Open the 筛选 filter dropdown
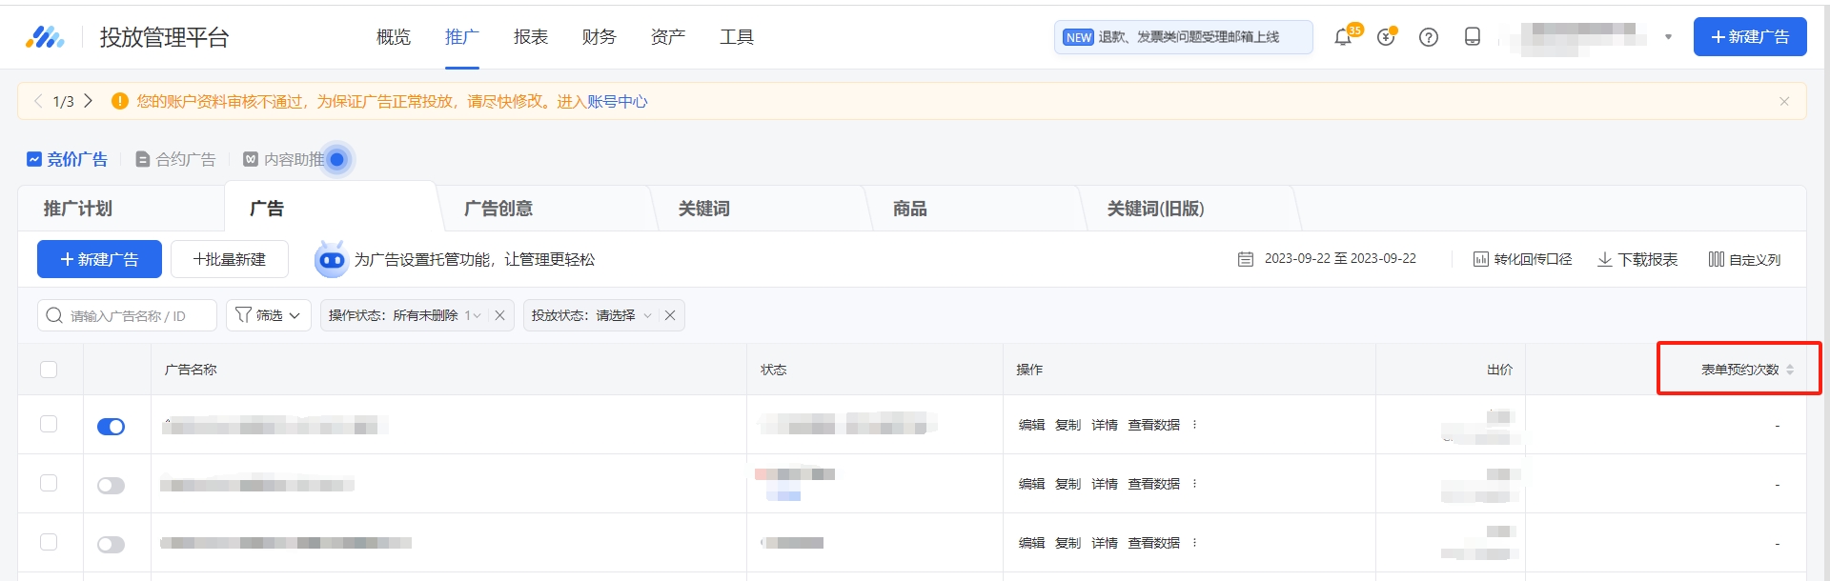This screenshot has height=581, width=1830. [x=269, y=315]
